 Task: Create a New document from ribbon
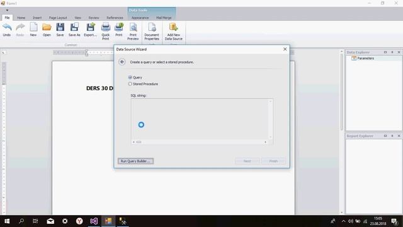pos(33,30)
